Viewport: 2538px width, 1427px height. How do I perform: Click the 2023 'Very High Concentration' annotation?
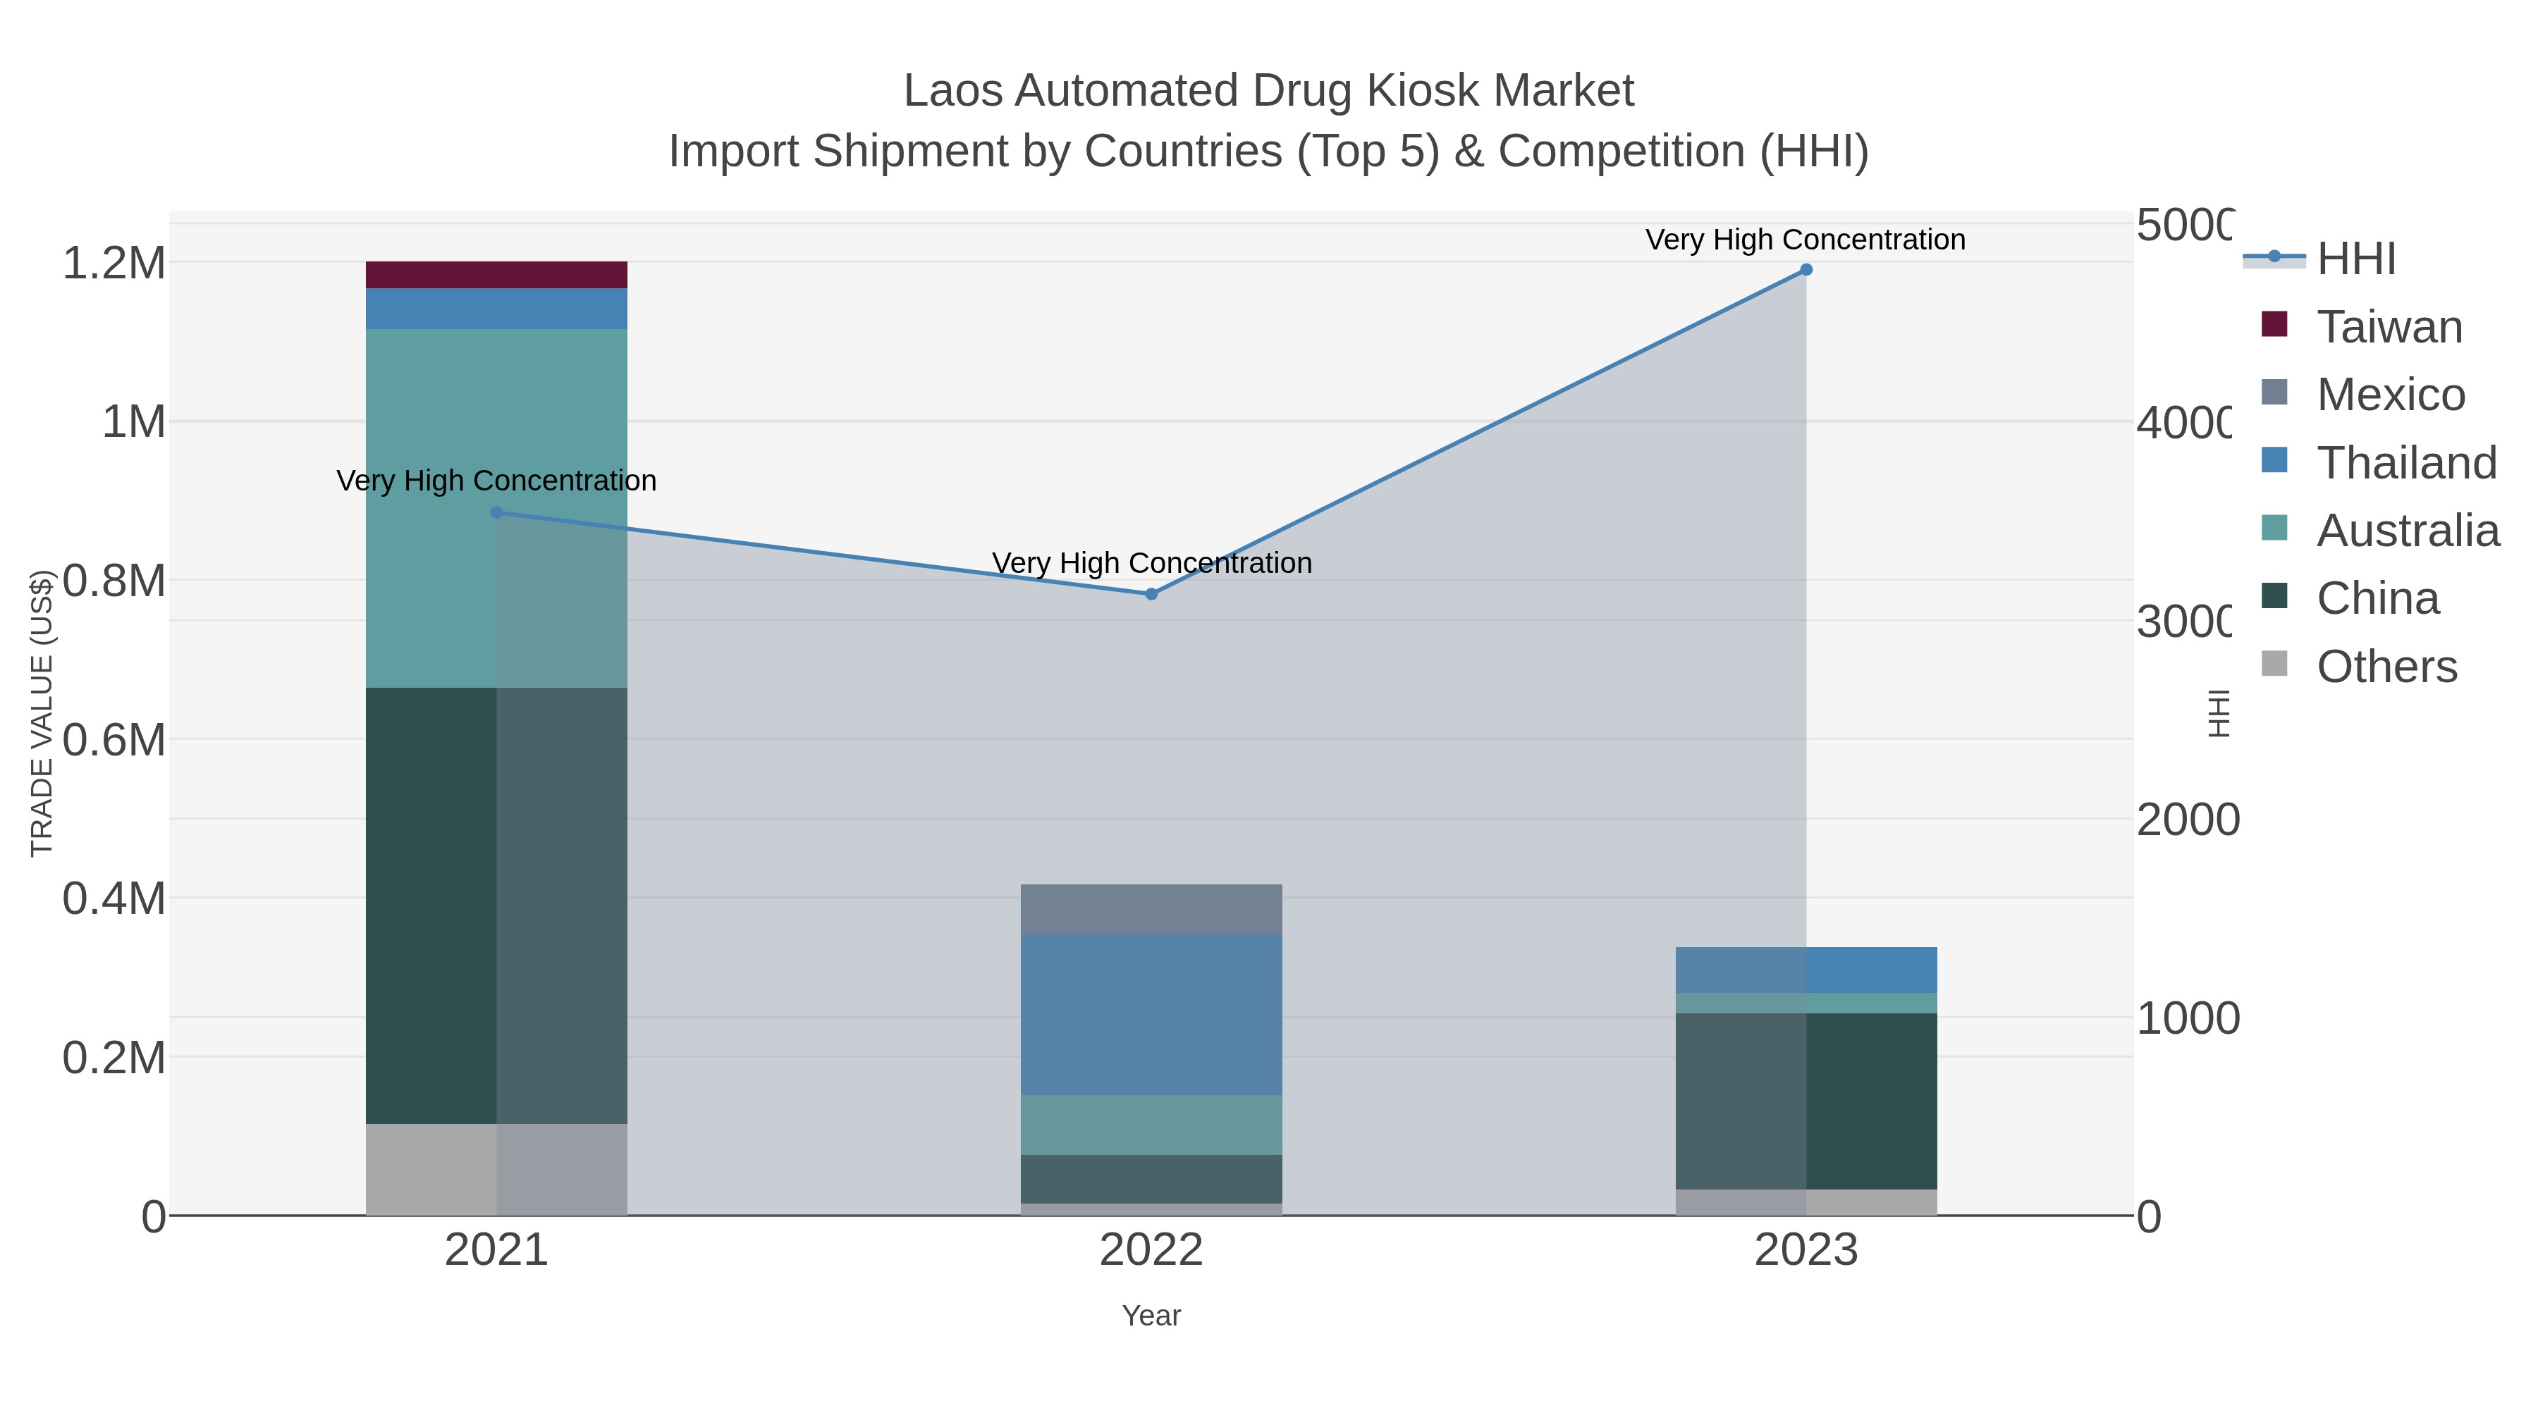click(x=1806, y=240)
